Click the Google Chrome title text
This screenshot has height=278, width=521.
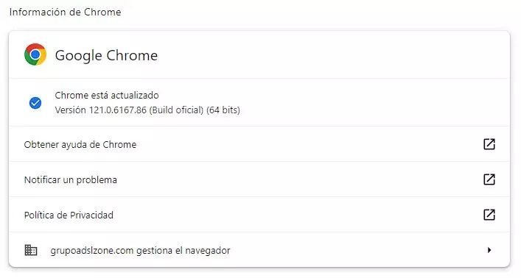point(106,55)
